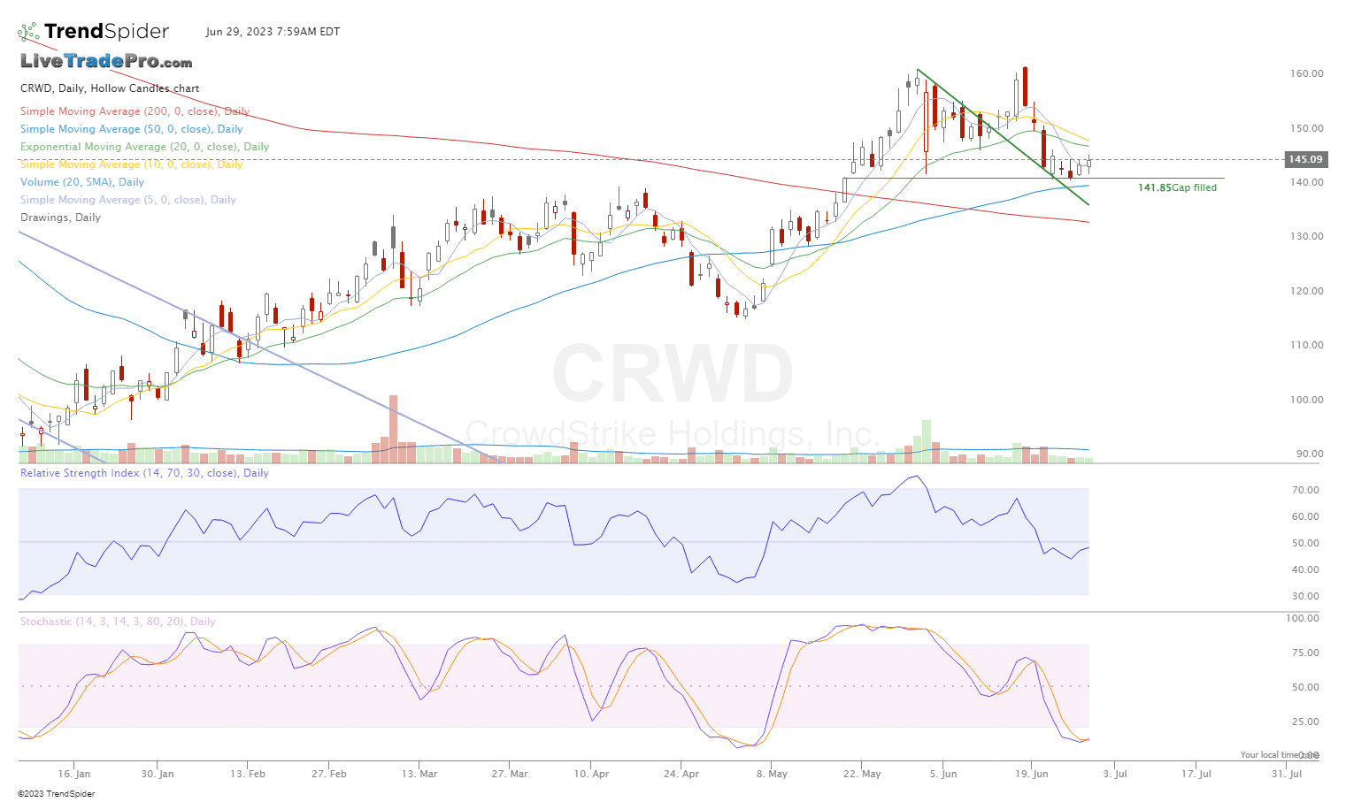Click the 19. Jun date axis marker
This screenshot has height=802, width=1346.
point(1032,774)
